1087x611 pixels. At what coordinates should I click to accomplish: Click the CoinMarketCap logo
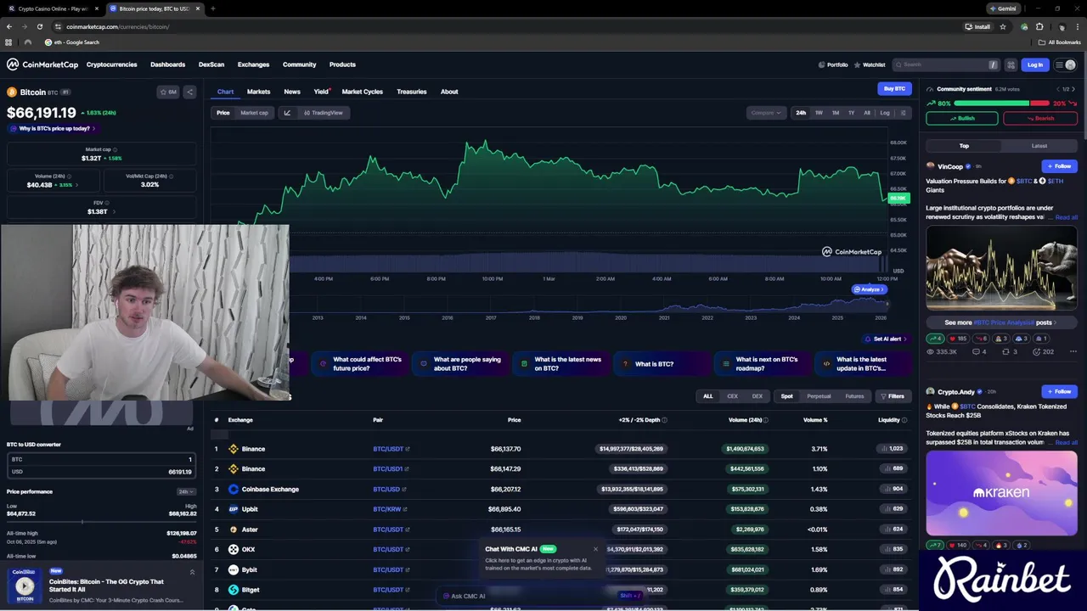(x=42, y=64)
